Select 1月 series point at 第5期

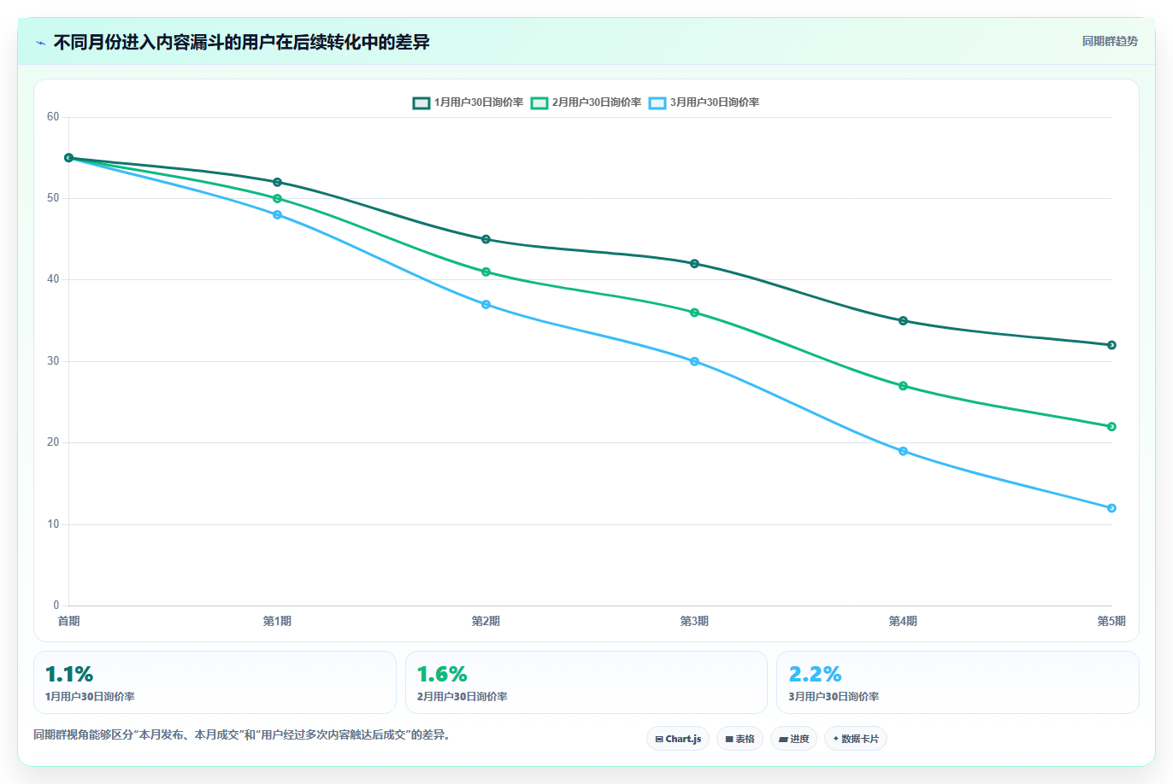[1111, 345]
